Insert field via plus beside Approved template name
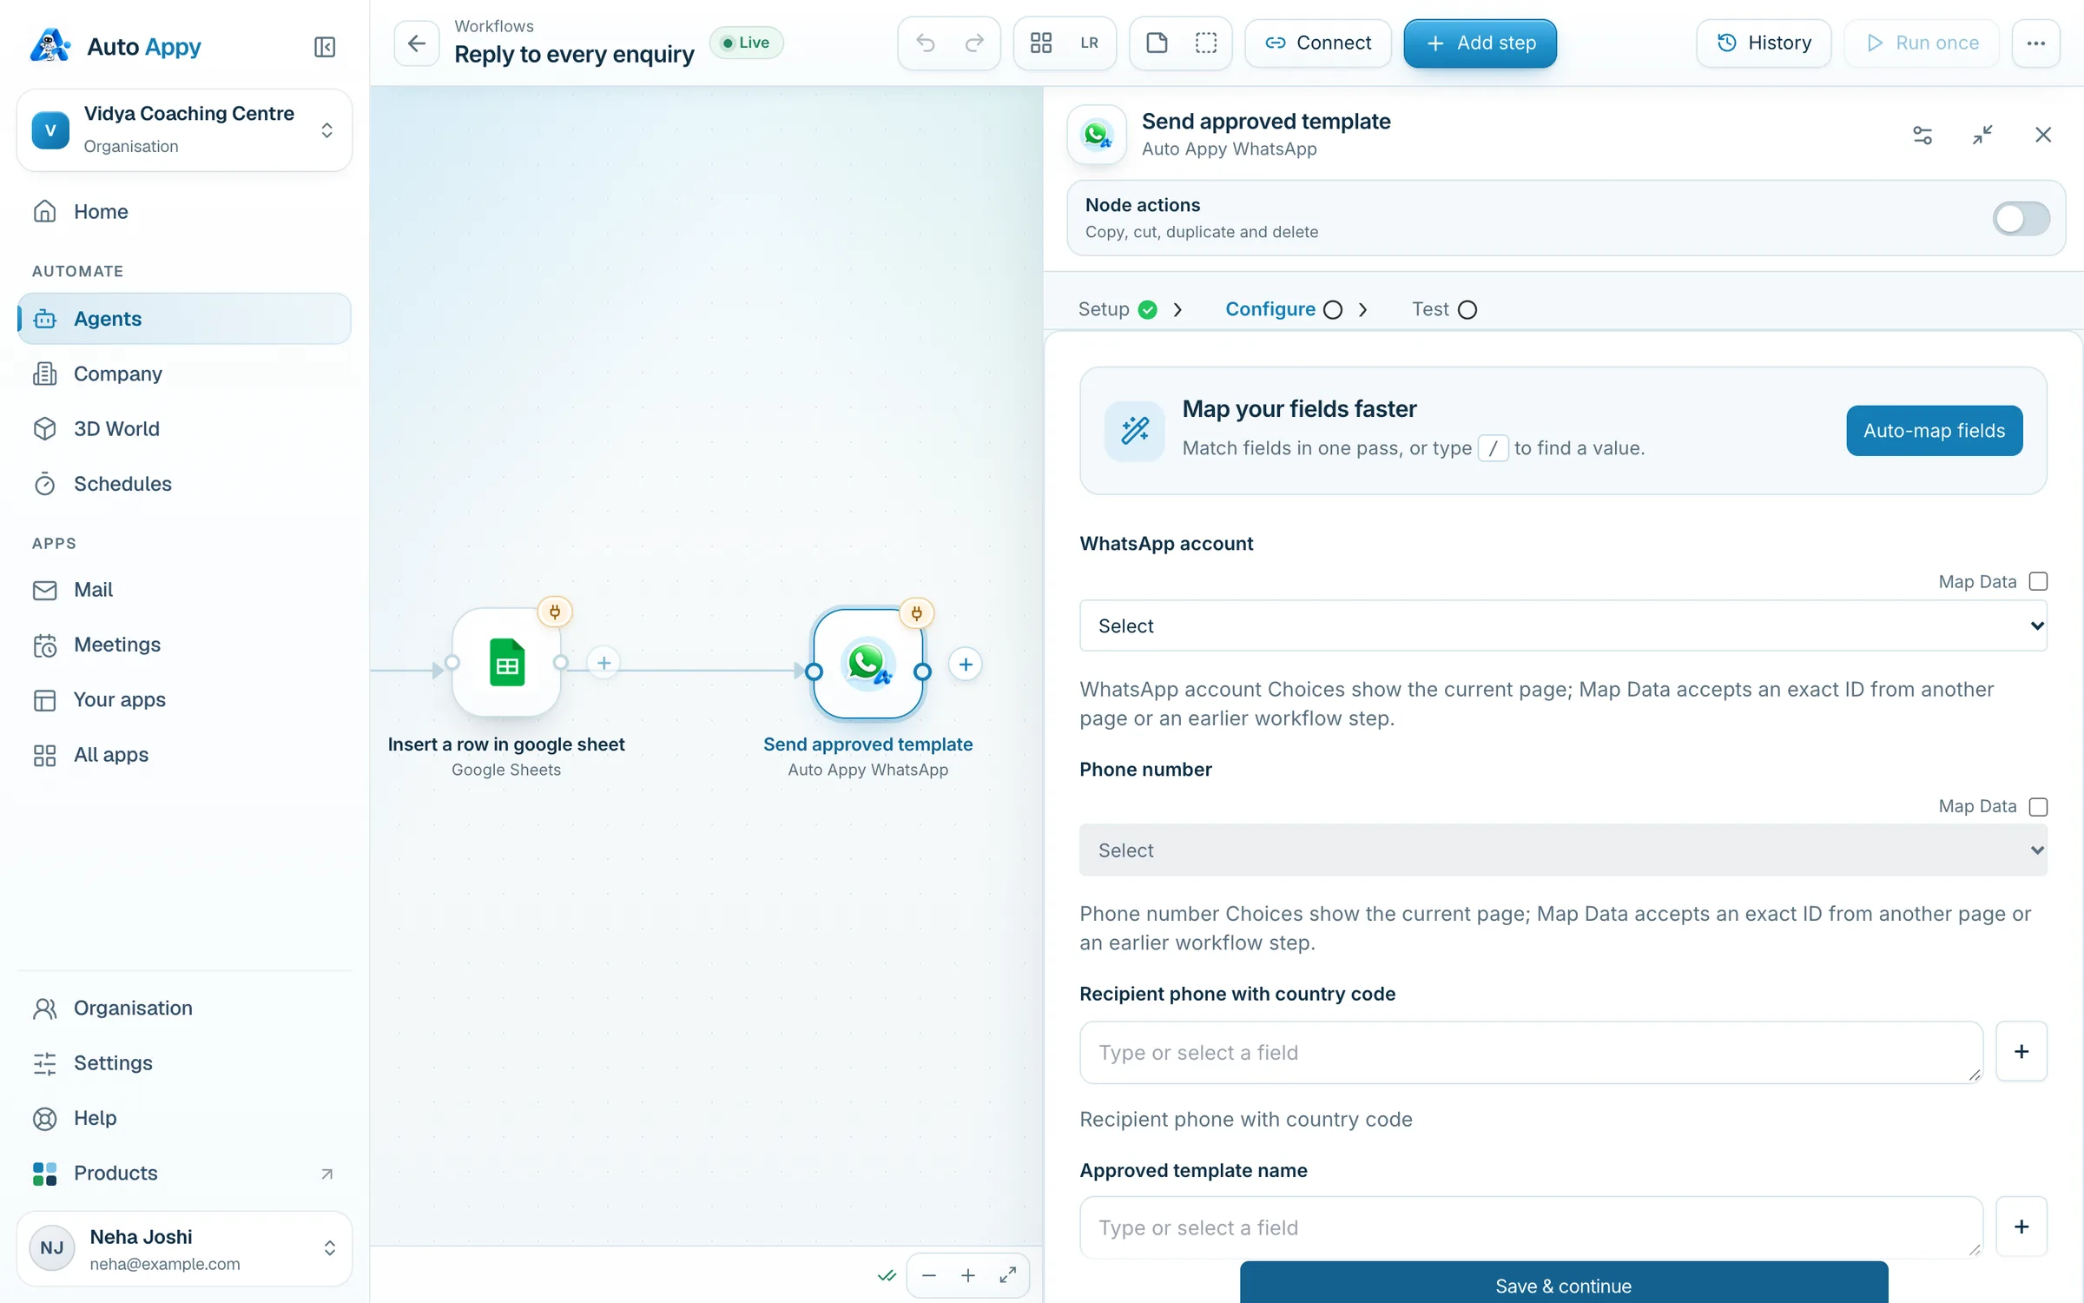 [2021, 1227]
